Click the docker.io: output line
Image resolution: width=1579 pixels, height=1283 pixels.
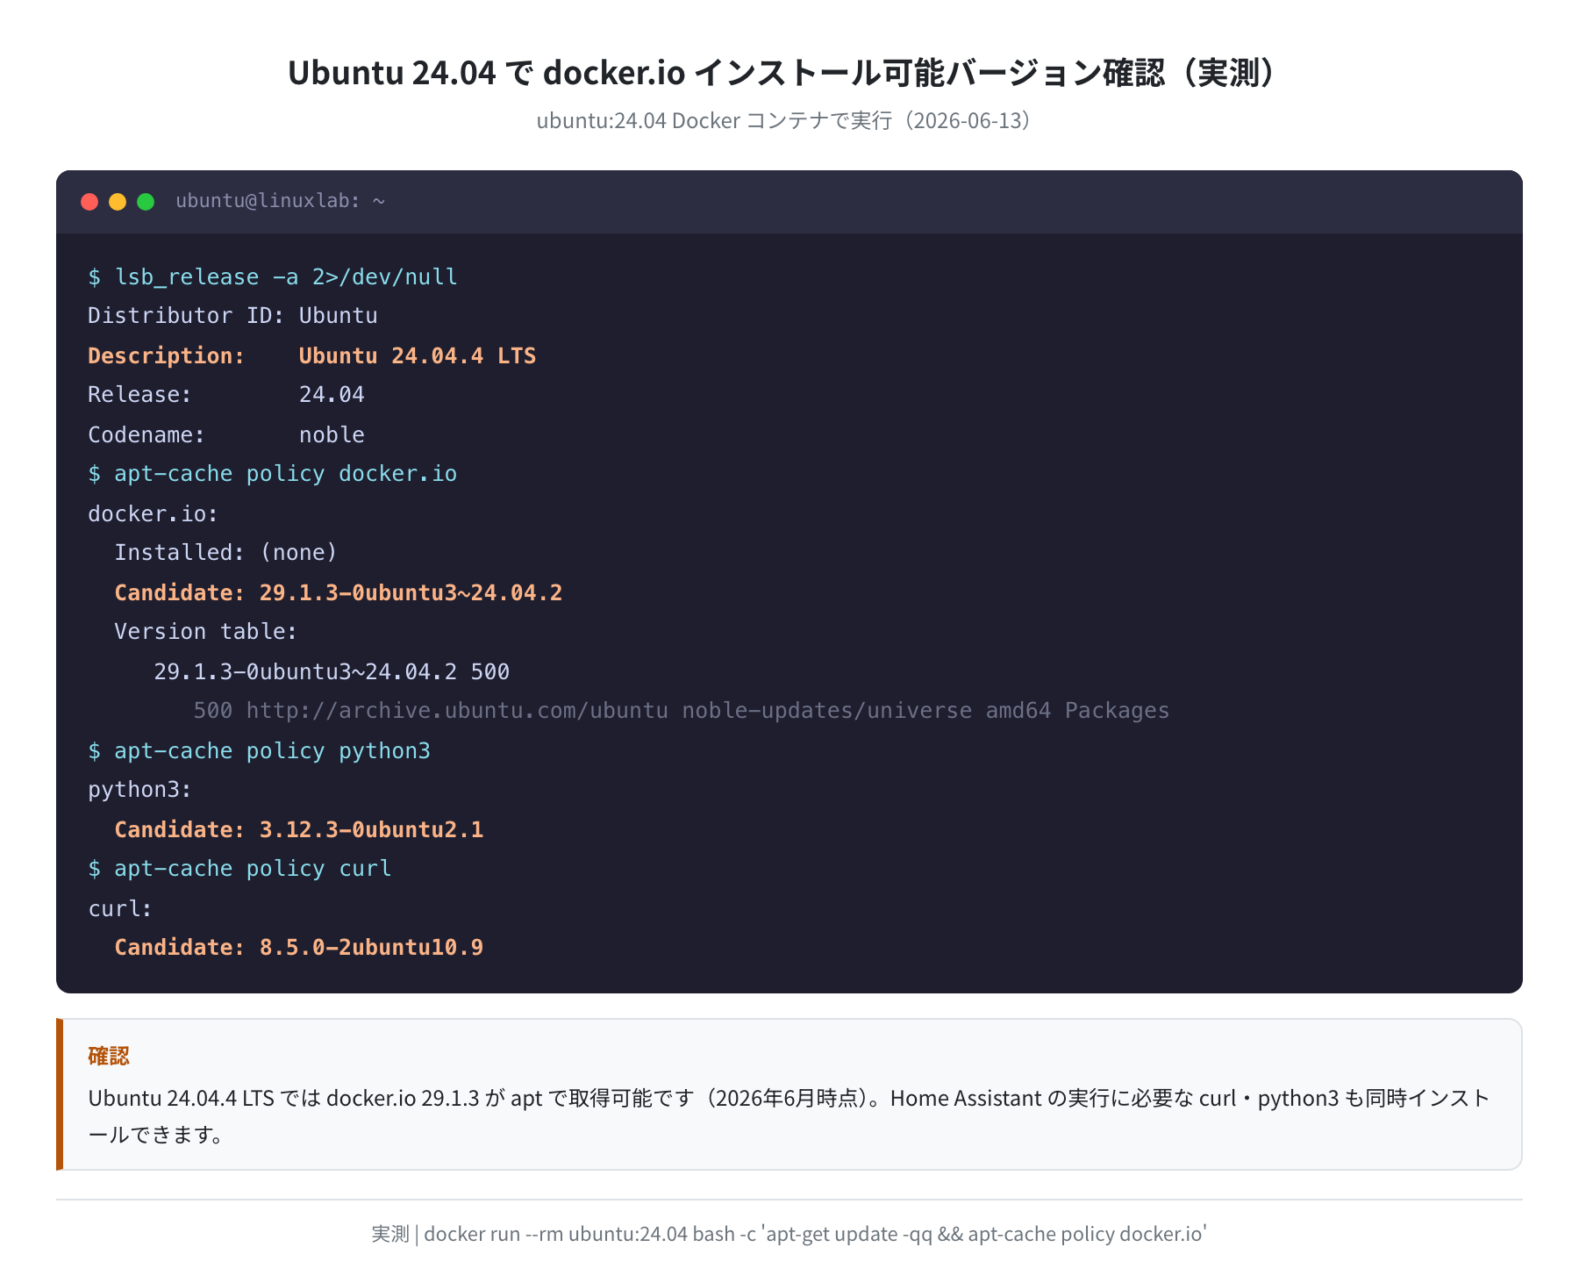coord(153,513)
